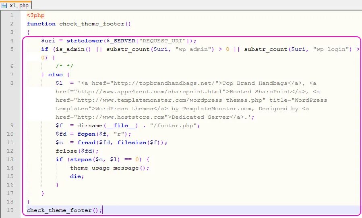The width and height of the screenshot is (362, 218).
Task: Click line number 13 in the margin
Action: click(10, 159)
